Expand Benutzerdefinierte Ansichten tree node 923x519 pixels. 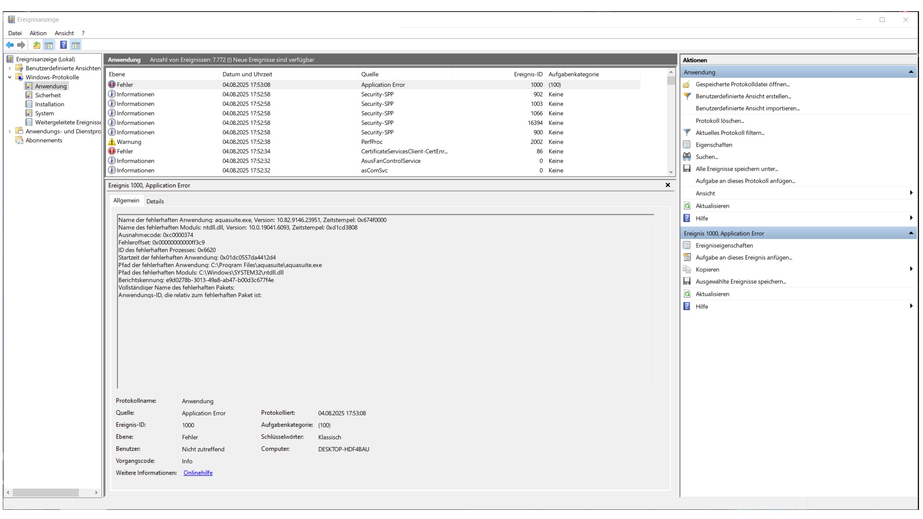tap(10, 68)
